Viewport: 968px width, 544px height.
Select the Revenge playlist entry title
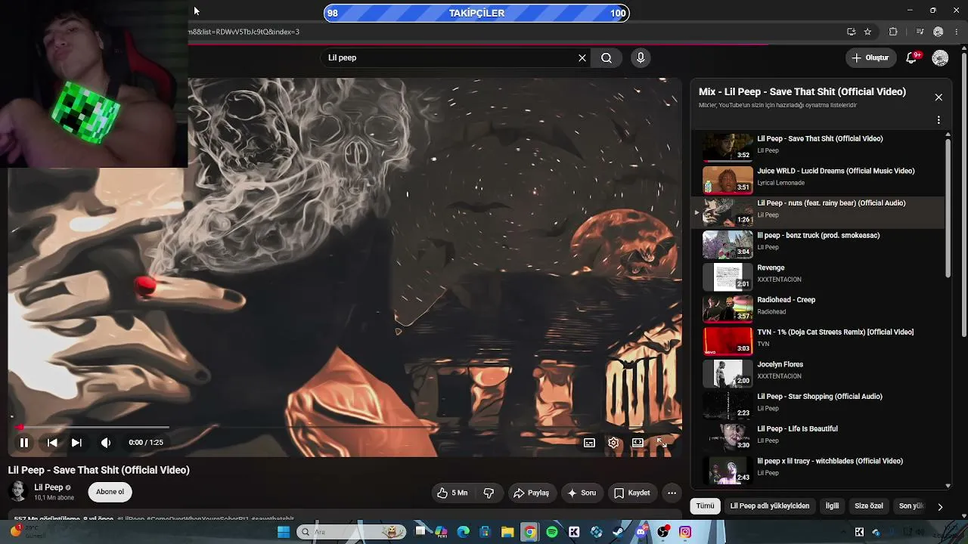coord(771,268)
